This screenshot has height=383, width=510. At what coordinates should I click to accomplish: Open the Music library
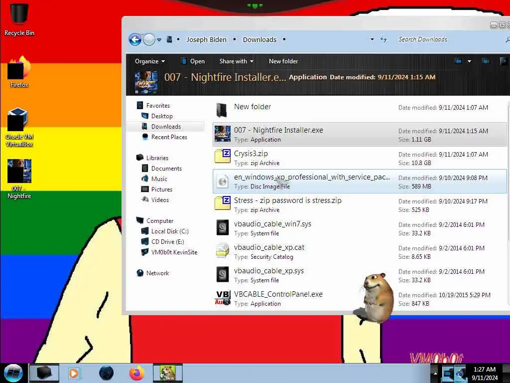tap(154, 179)
